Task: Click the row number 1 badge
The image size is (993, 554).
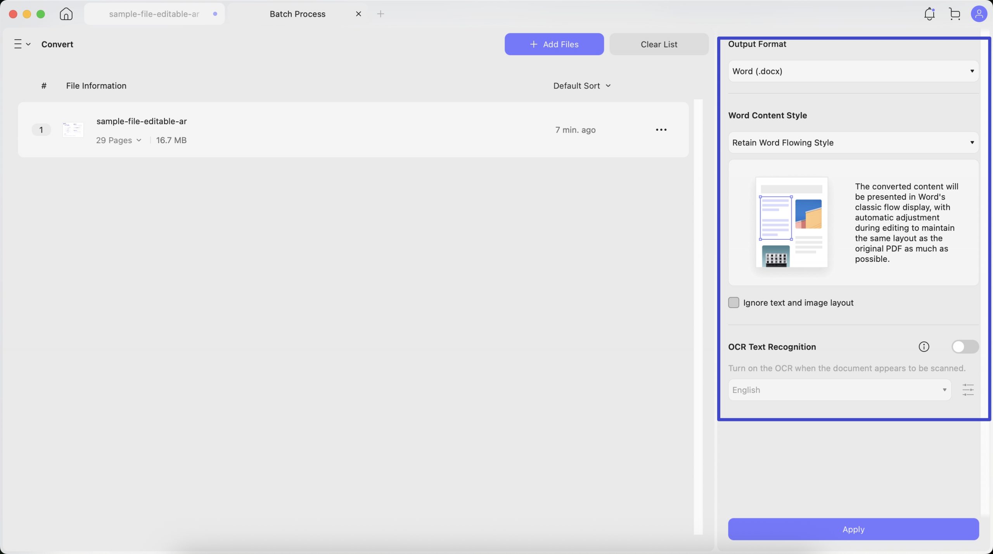Action: pyautogui.click(x=41, y=130)
